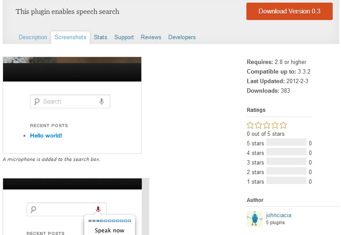341x235 pixels.
Task: Click the third rating star
Action: (267, 125)
